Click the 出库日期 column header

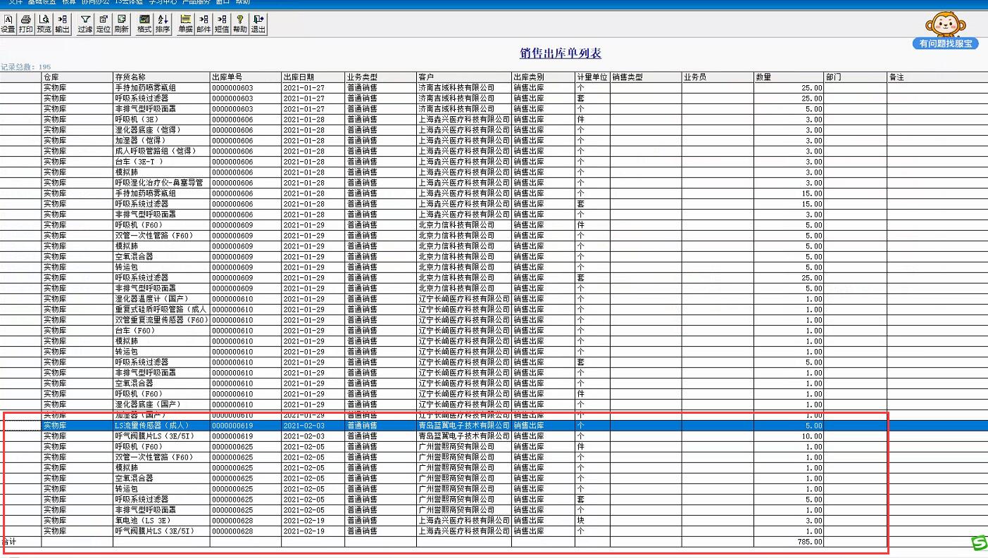(x=313, y=77)
